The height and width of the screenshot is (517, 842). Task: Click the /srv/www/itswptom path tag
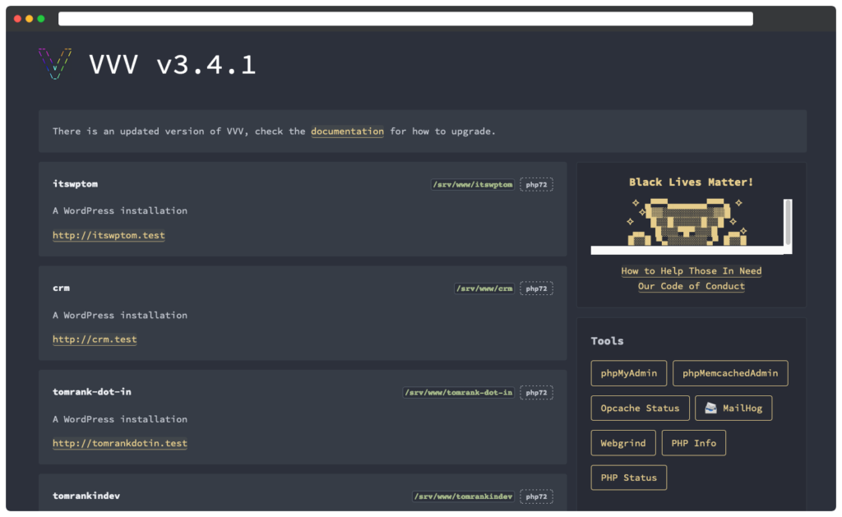[473, 185]
